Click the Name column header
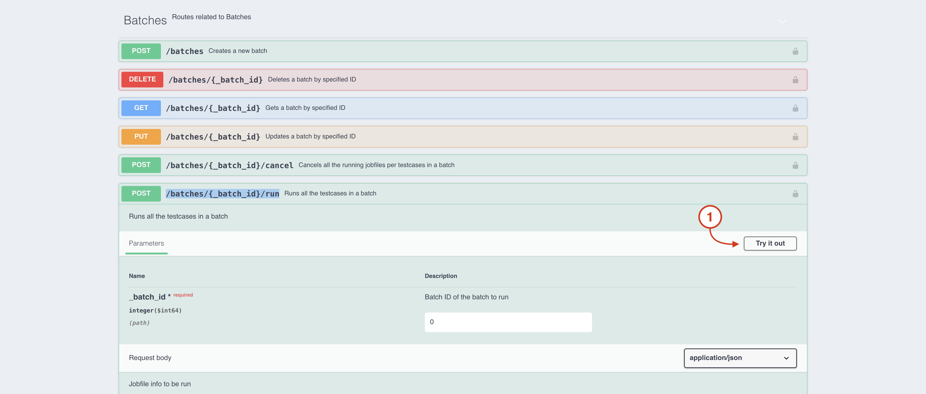This screenshot has height=394, width=926. click(x=137, y=276)
